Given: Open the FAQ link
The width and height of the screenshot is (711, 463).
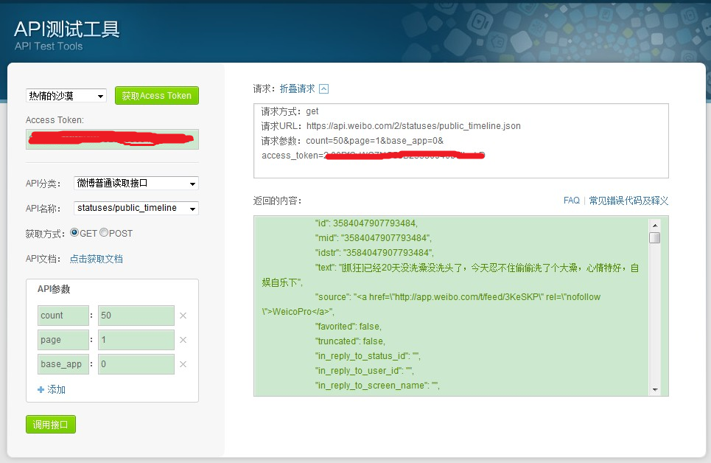Looking at the screenshot, I should coord(571,201).
